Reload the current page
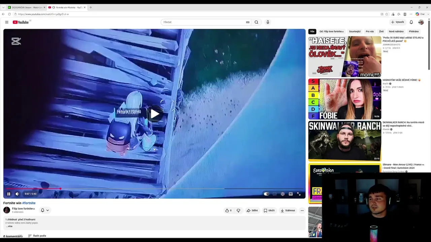This screenshot has width=431, height=242. [x=9, y=14]
